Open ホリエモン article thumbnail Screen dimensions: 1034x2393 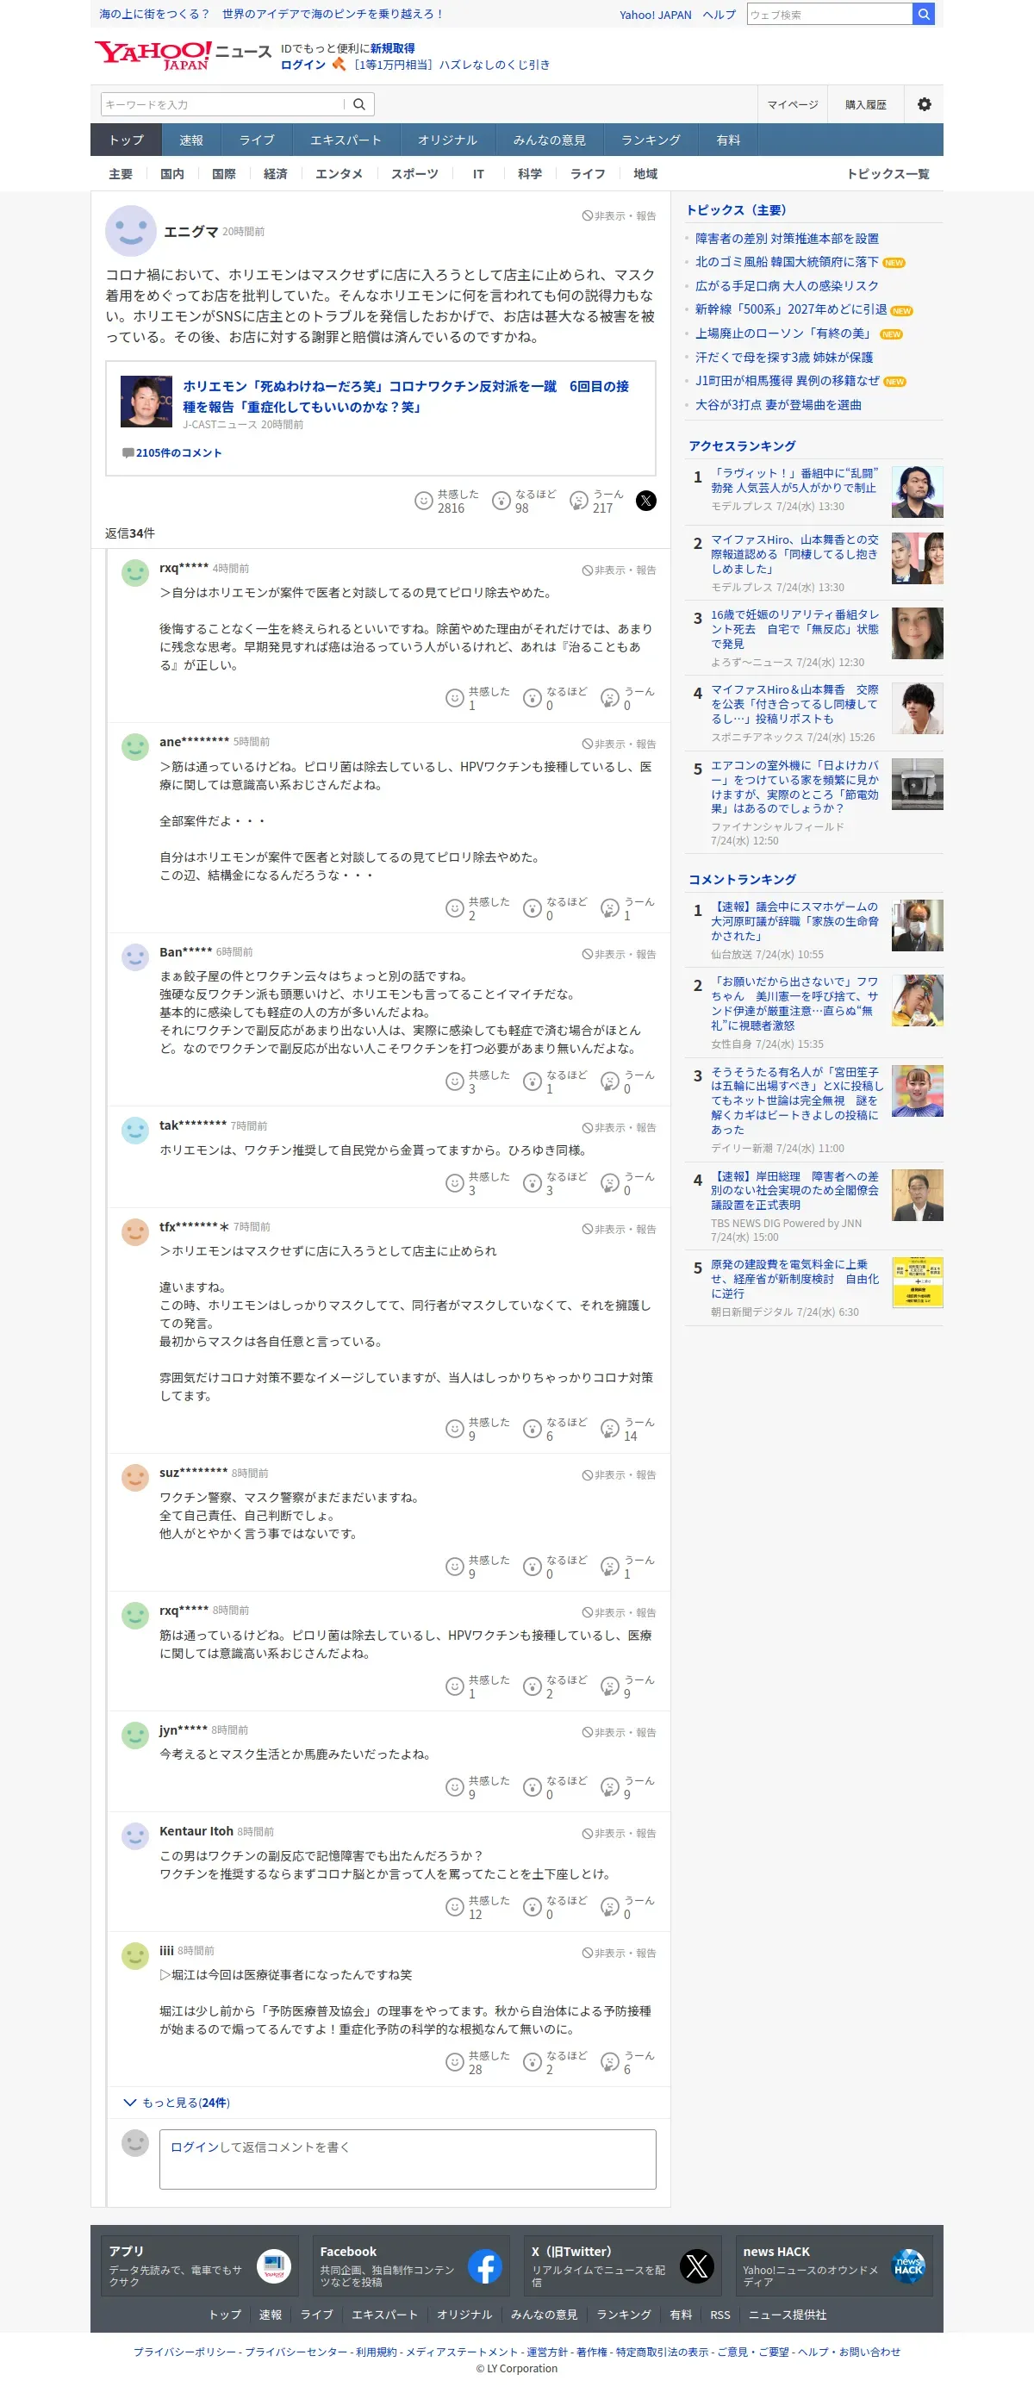[x=146, y=402]
